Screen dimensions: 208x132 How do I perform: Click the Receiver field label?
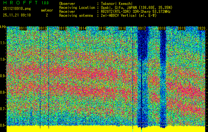[67, 12]
